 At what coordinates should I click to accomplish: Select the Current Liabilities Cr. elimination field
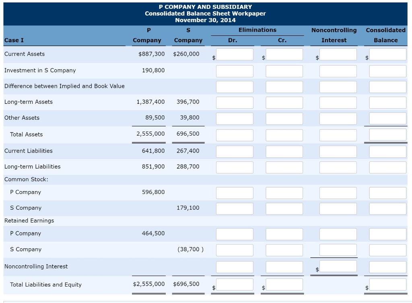tap(284, 151)
